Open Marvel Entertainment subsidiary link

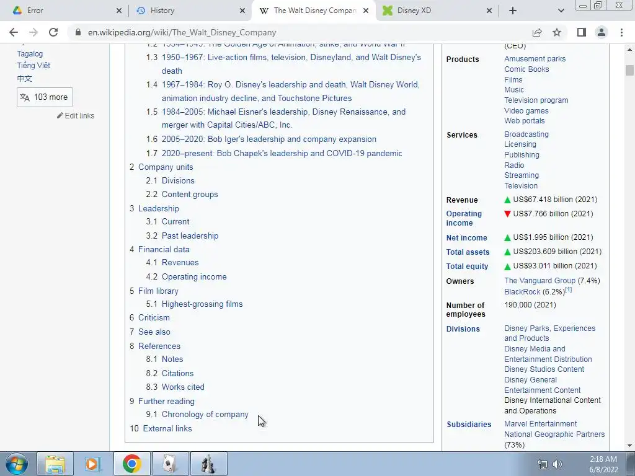541,424
